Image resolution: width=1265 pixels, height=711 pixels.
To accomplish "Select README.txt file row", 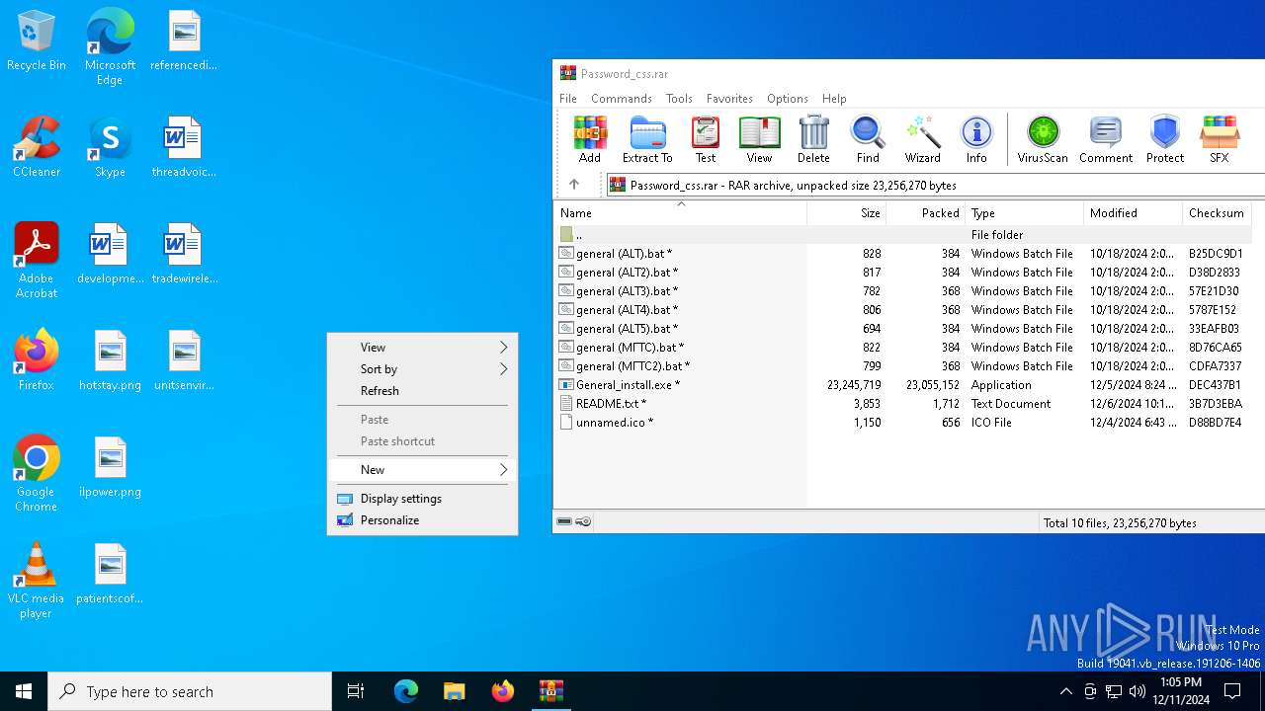I will coord(902,404).
